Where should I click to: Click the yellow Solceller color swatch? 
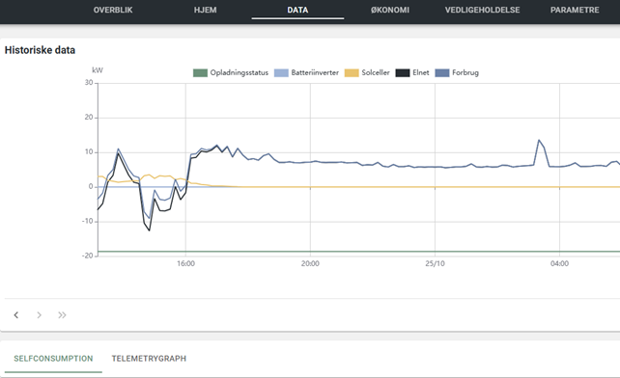[x=352, y=72]
